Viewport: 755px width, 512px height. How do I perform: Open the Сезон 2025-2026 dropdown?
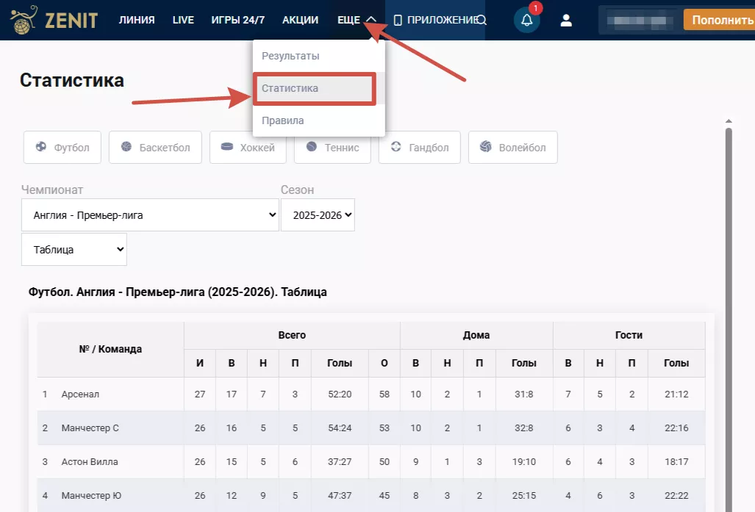(x=318, y=215)
